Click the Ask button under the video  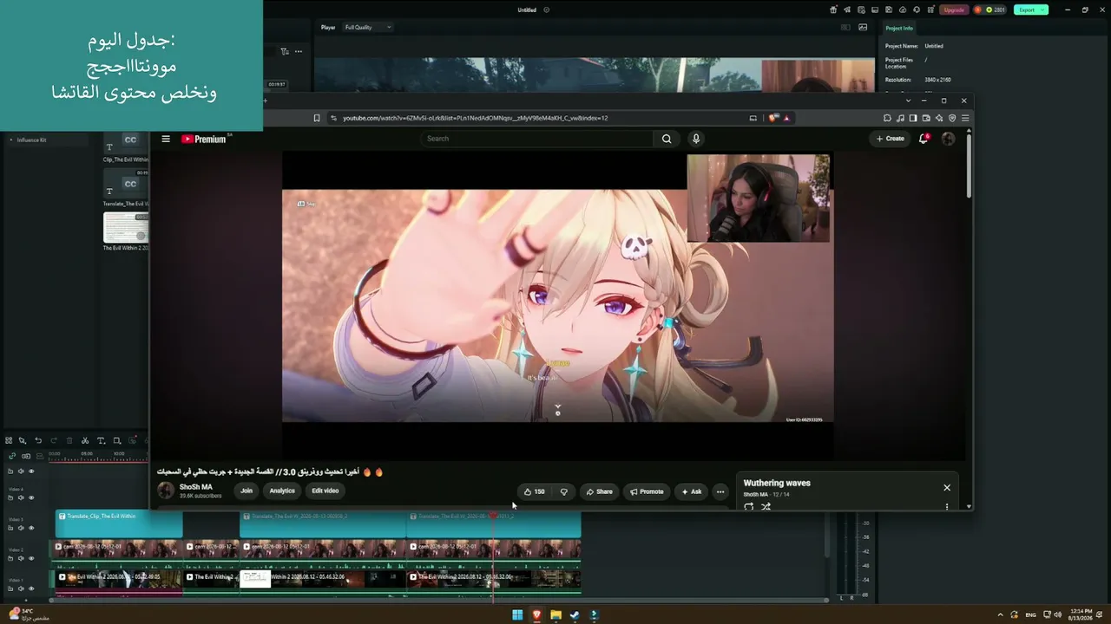[691, 491]
